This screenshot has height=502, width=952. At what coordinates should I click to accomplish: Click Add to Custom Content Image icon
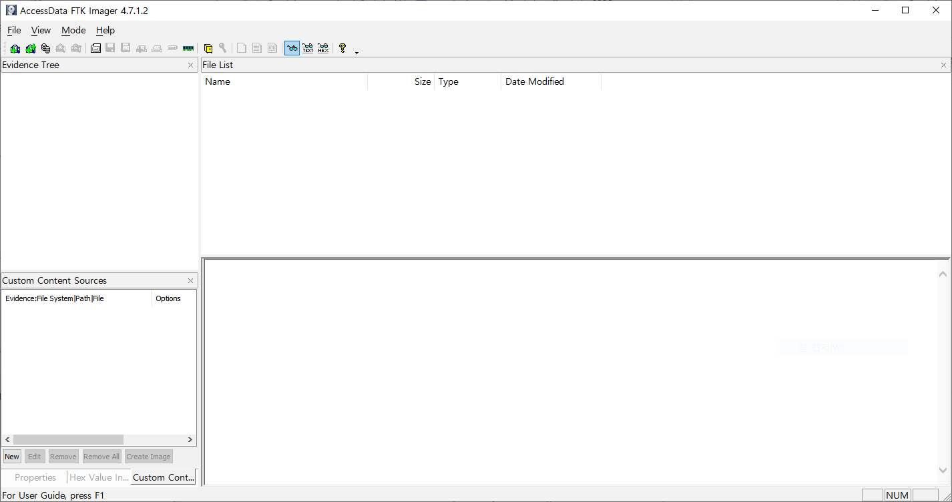tap(142, 48)
